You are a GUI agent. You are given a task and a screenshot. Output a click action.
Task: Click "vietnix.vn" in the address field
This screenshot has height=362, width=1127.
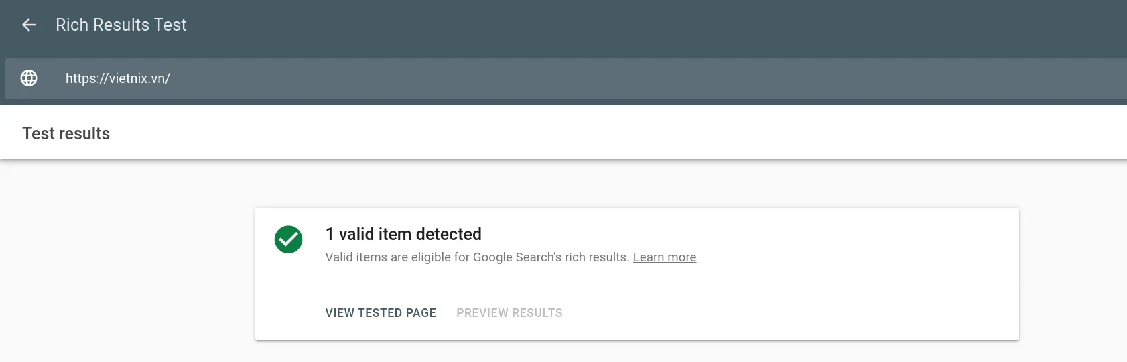coord(139,78)
